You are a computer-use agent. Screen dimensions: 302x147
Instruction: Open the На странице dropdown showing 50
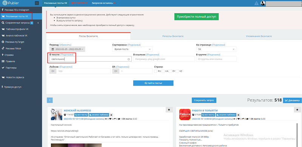tap(216, 49)
